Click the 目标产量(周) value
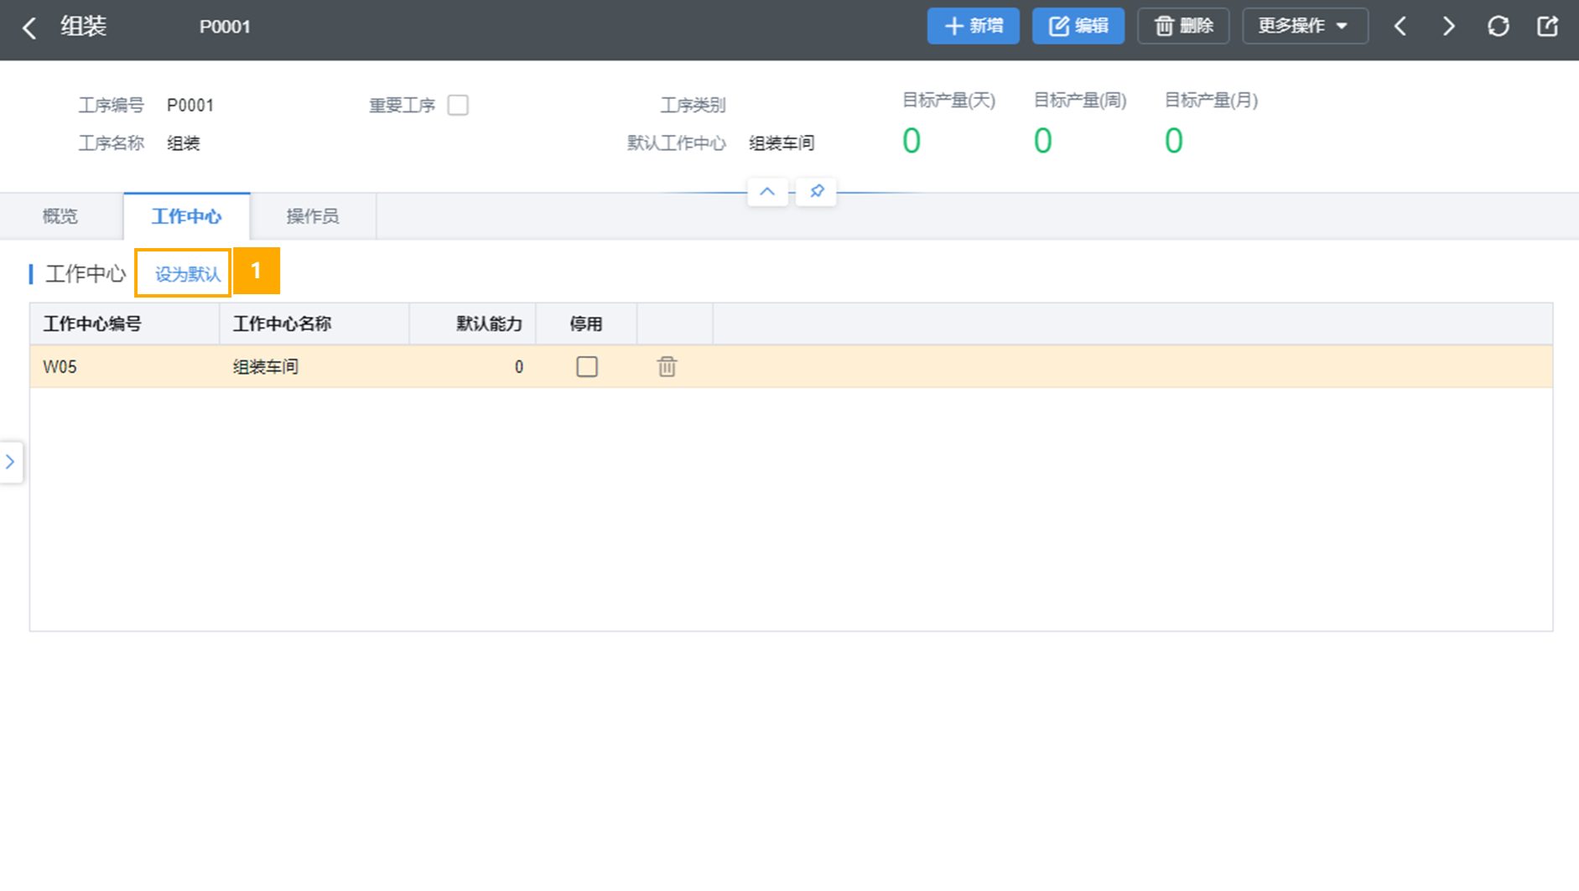 point(1042,141)
